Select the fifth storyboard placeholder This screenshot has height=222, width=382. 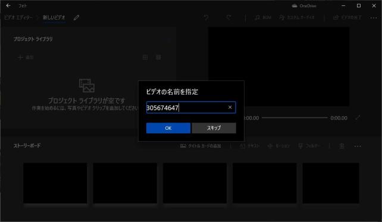pyautogui.click(x=331, y=183)
